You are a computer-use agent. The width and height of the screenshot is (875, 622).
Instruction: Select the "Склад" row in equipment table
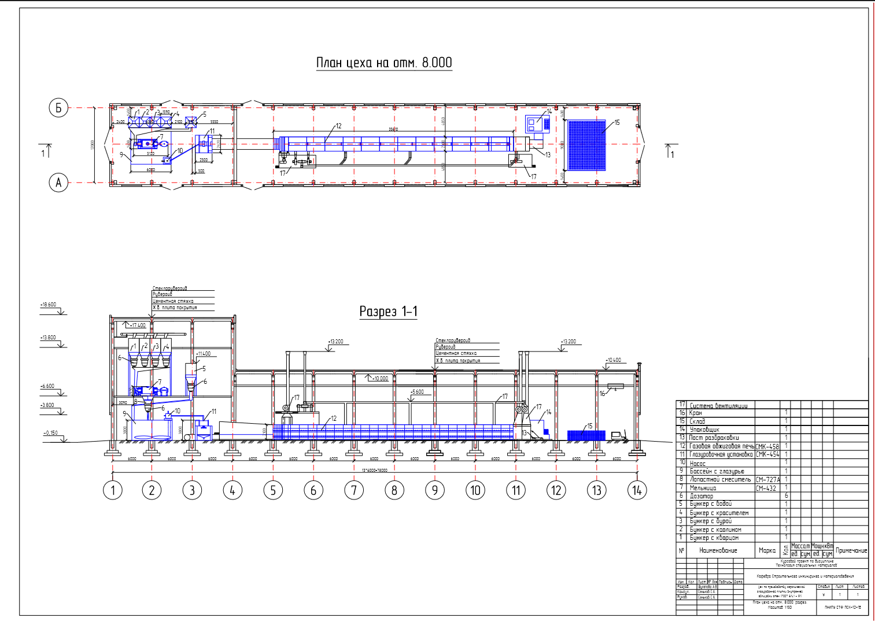(x=772, y=421)
